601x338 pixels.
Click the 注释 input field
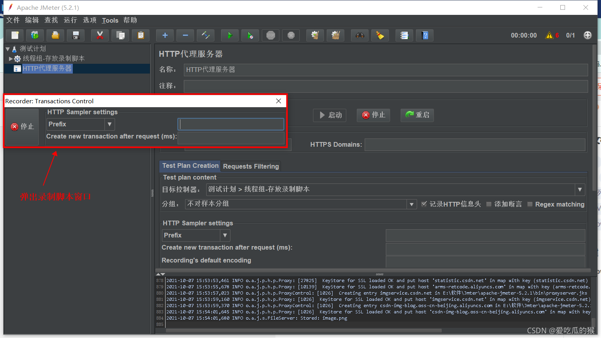pyautogui.click(x=386, y=86)
